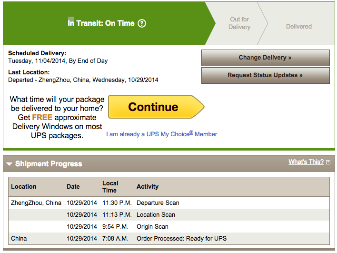
Task: Click the Location column header
Action: point(24,186)
